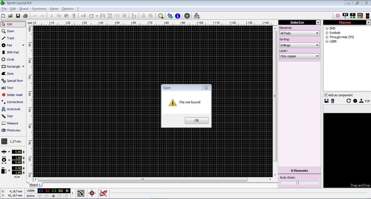The image size is (371, 199).
Task: Open the SMD pad size presets dropdown
Action: (9, 171)
